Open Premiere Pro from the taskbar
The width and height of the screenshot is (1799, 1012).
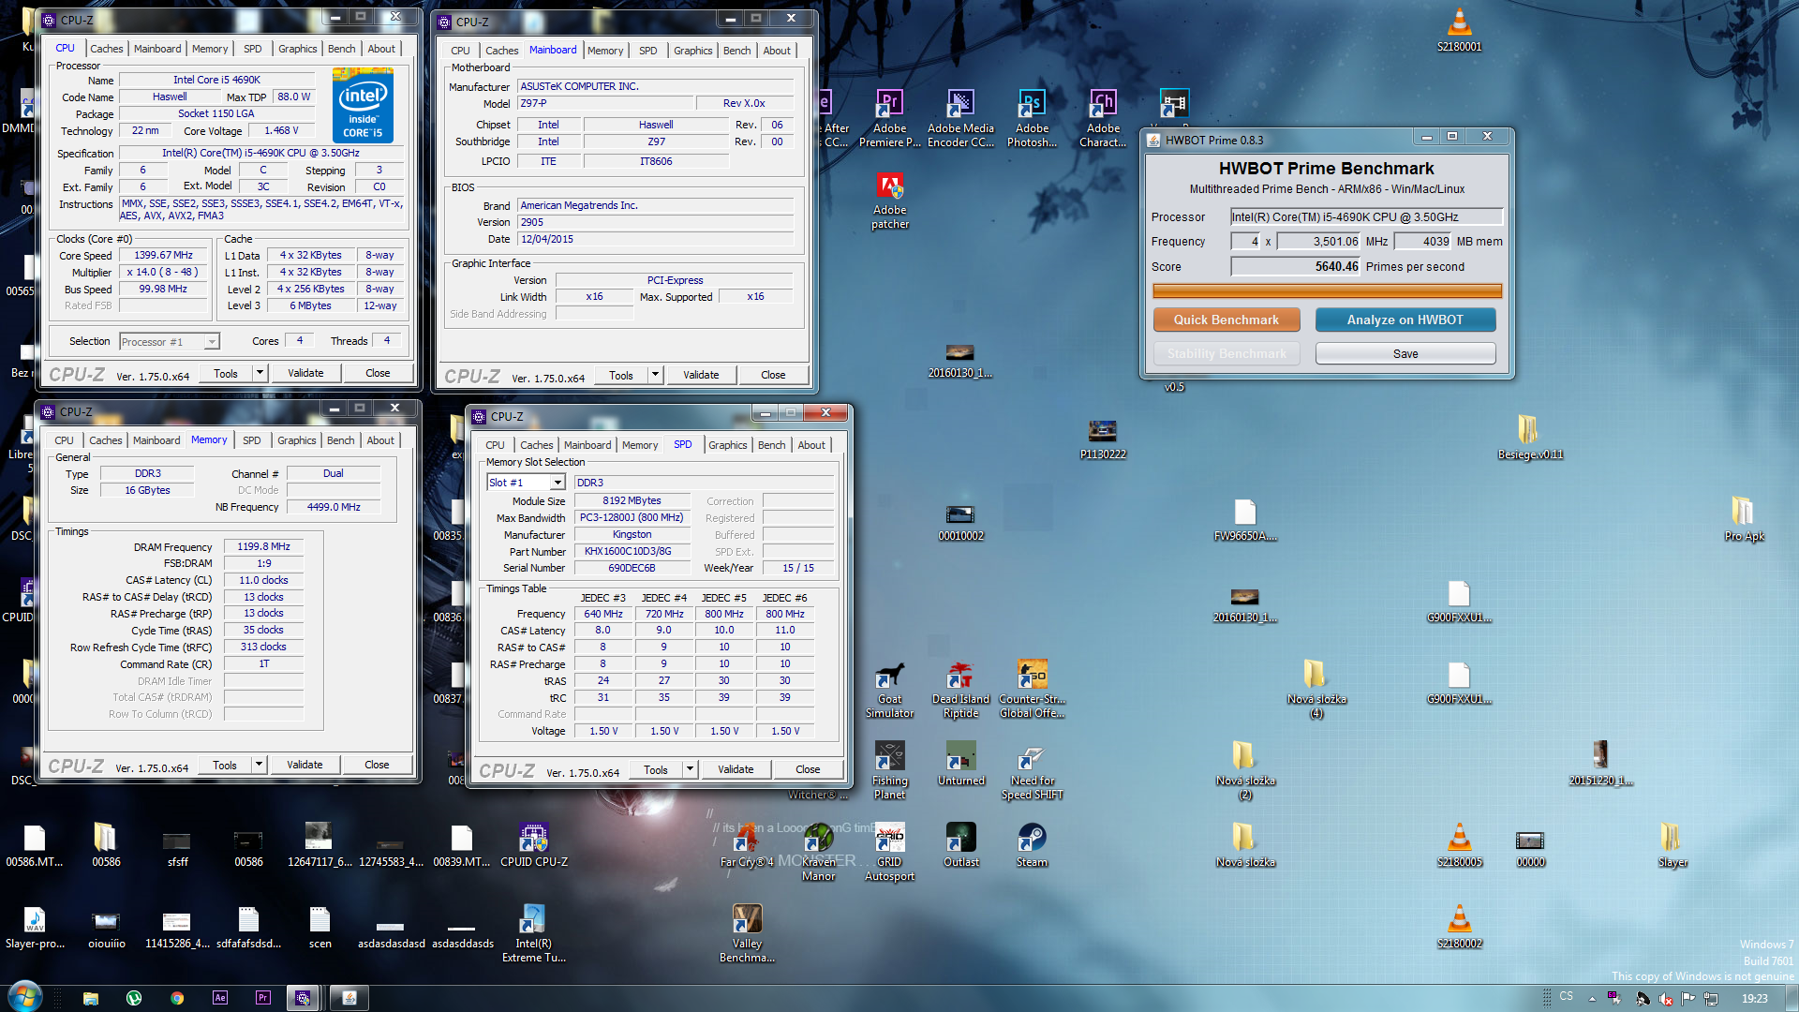click(x=263, y=998)
